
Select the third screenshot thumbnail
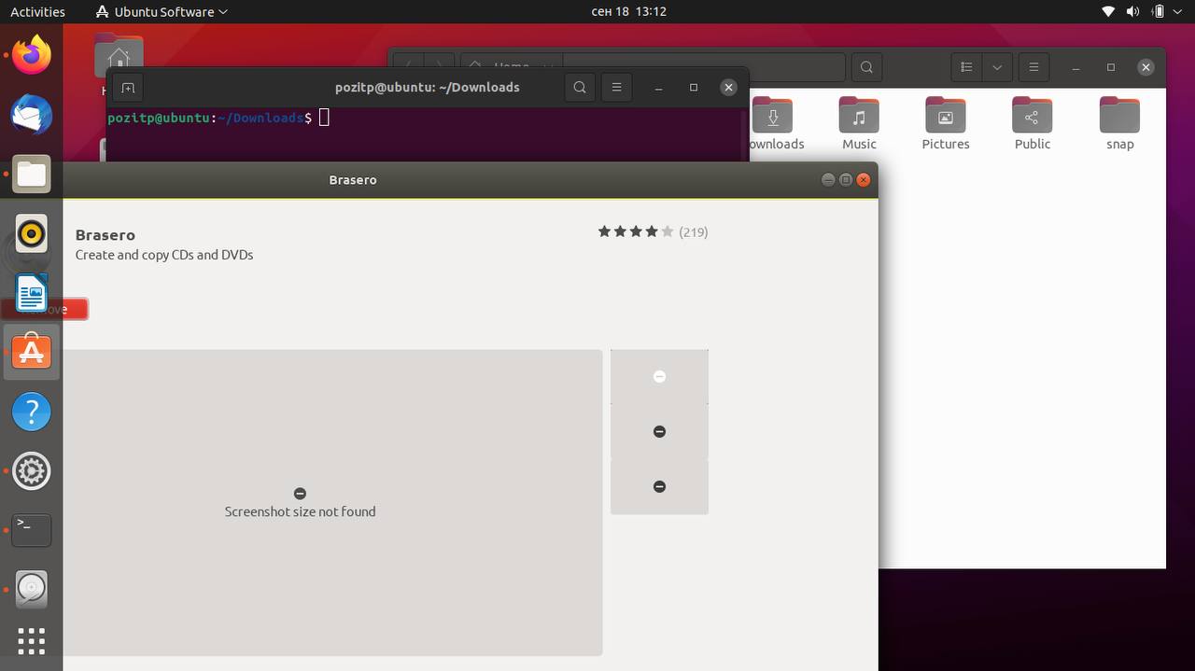point(659,486)
